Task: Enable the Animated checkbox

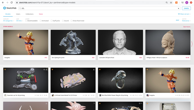Action: [40, 21]
